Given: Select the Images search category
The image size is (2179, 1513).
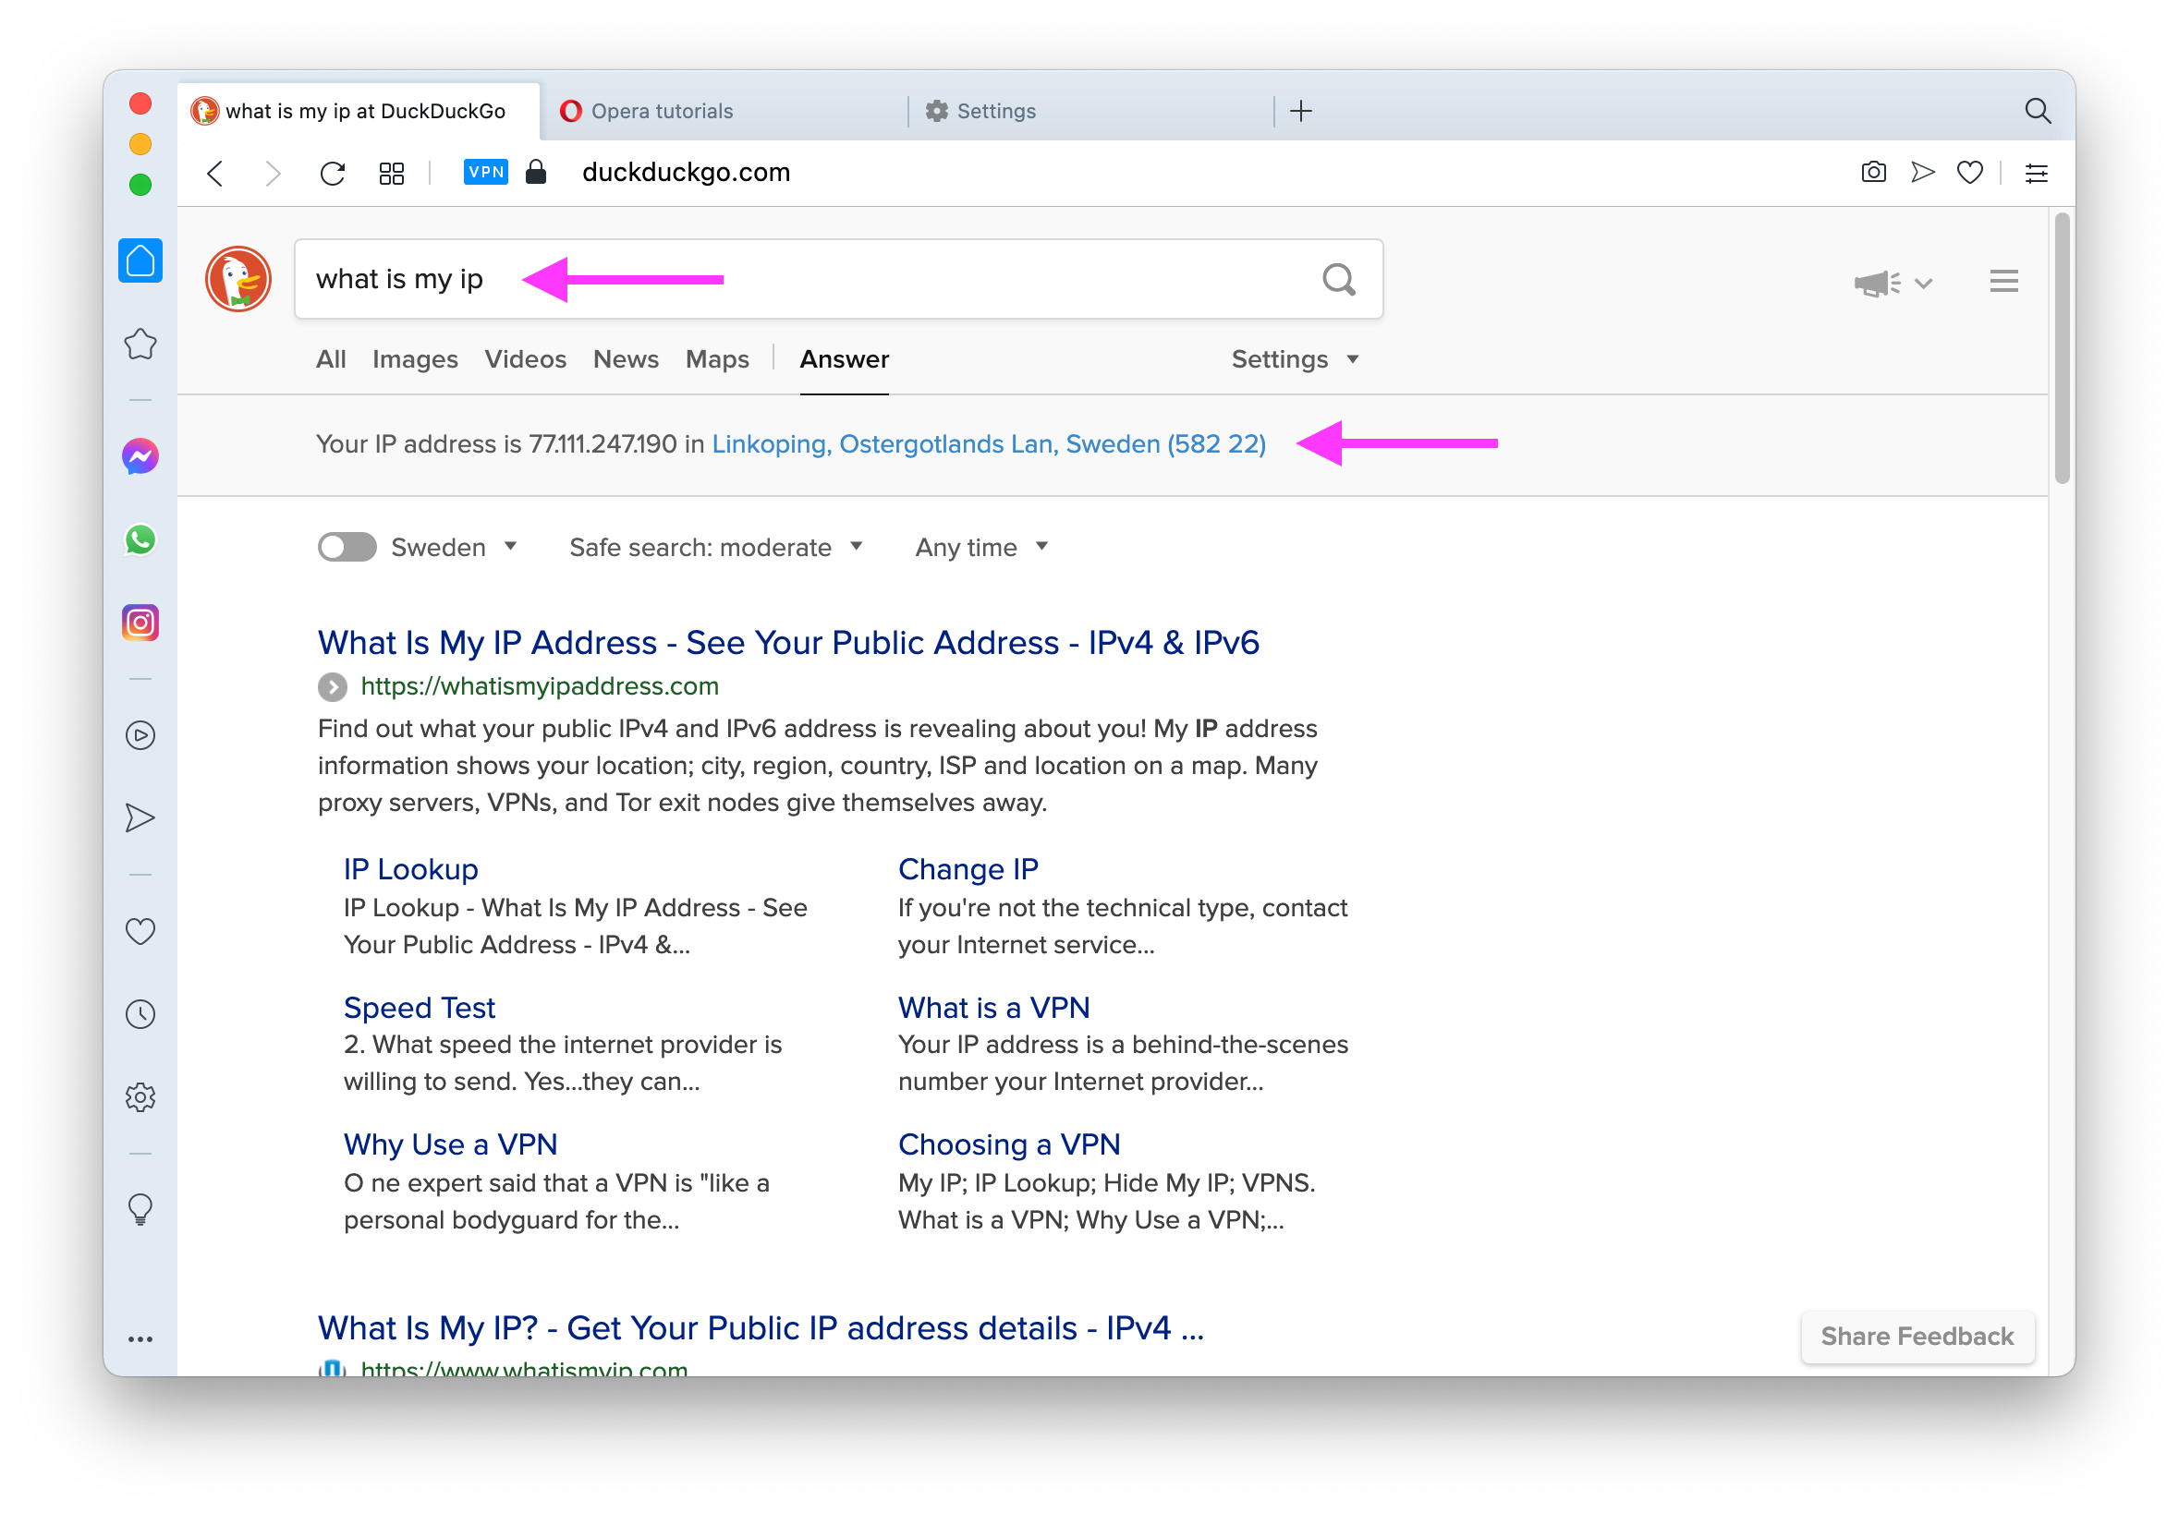Looking at the screenshot, I should pyautogui.click(x=414, y=359).
